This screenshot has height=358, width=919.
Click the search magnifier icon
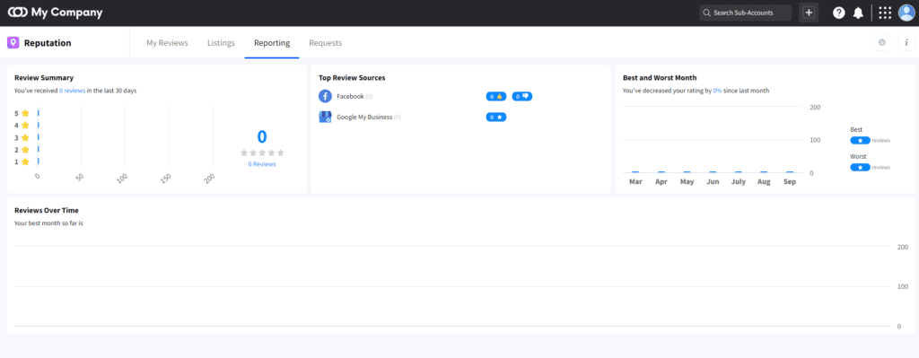tap(707, 13)
